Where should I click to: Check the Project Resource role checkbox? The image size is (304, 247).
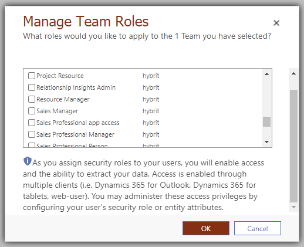coord(32,76)
